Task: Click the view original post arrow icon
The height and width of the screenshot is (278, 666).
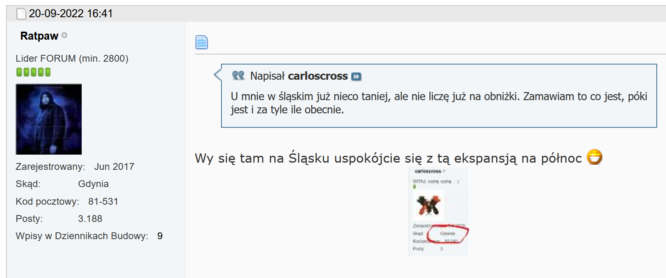Action: 356,77
